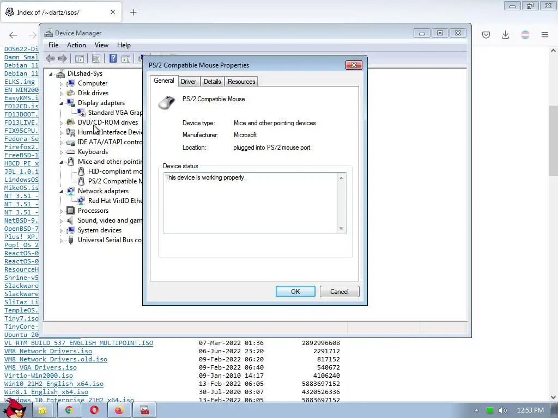Viewport: 558px width, 418px height.
Task: Switch to the Details tab
Action: [x=212, y=82]
